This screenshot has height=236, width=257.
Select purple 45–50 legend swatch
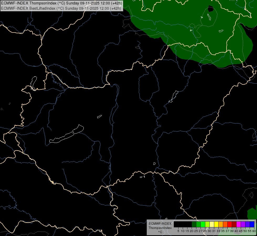tap(243, 224)
